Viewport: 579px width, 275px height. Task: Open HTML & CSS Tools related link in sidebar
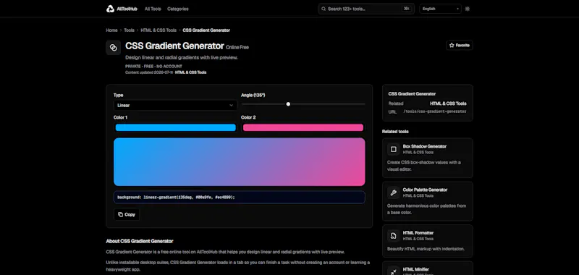pyautogui.click(x=448, y=103)
